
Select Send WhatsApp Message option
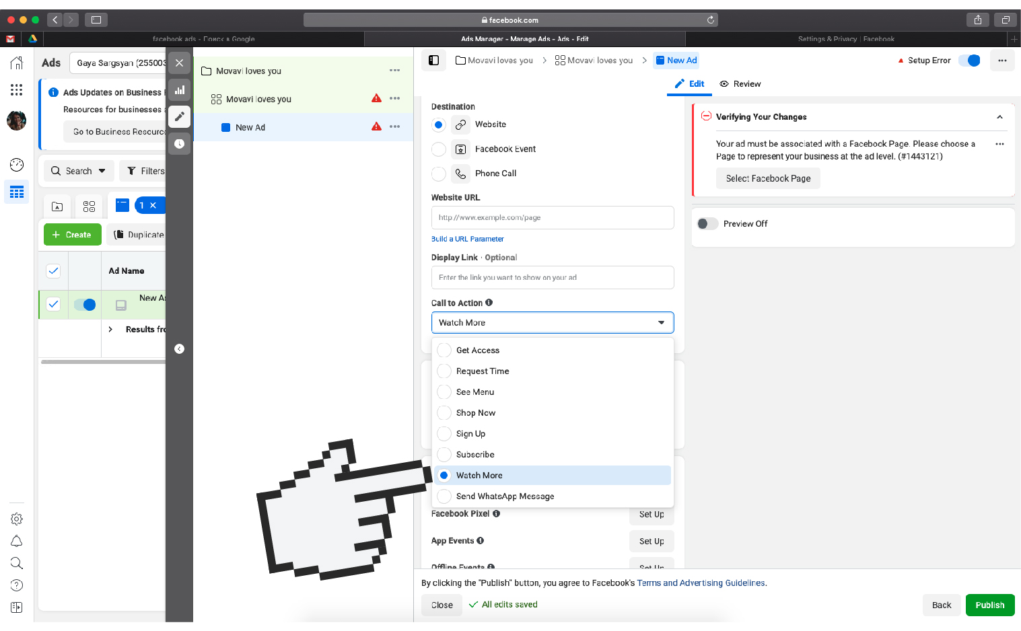pos(553,496)
